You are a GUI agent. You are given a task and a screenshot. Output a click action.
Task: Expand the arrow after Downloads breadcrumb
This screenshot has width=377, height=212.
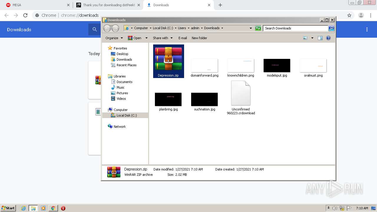tap(222, 28)
